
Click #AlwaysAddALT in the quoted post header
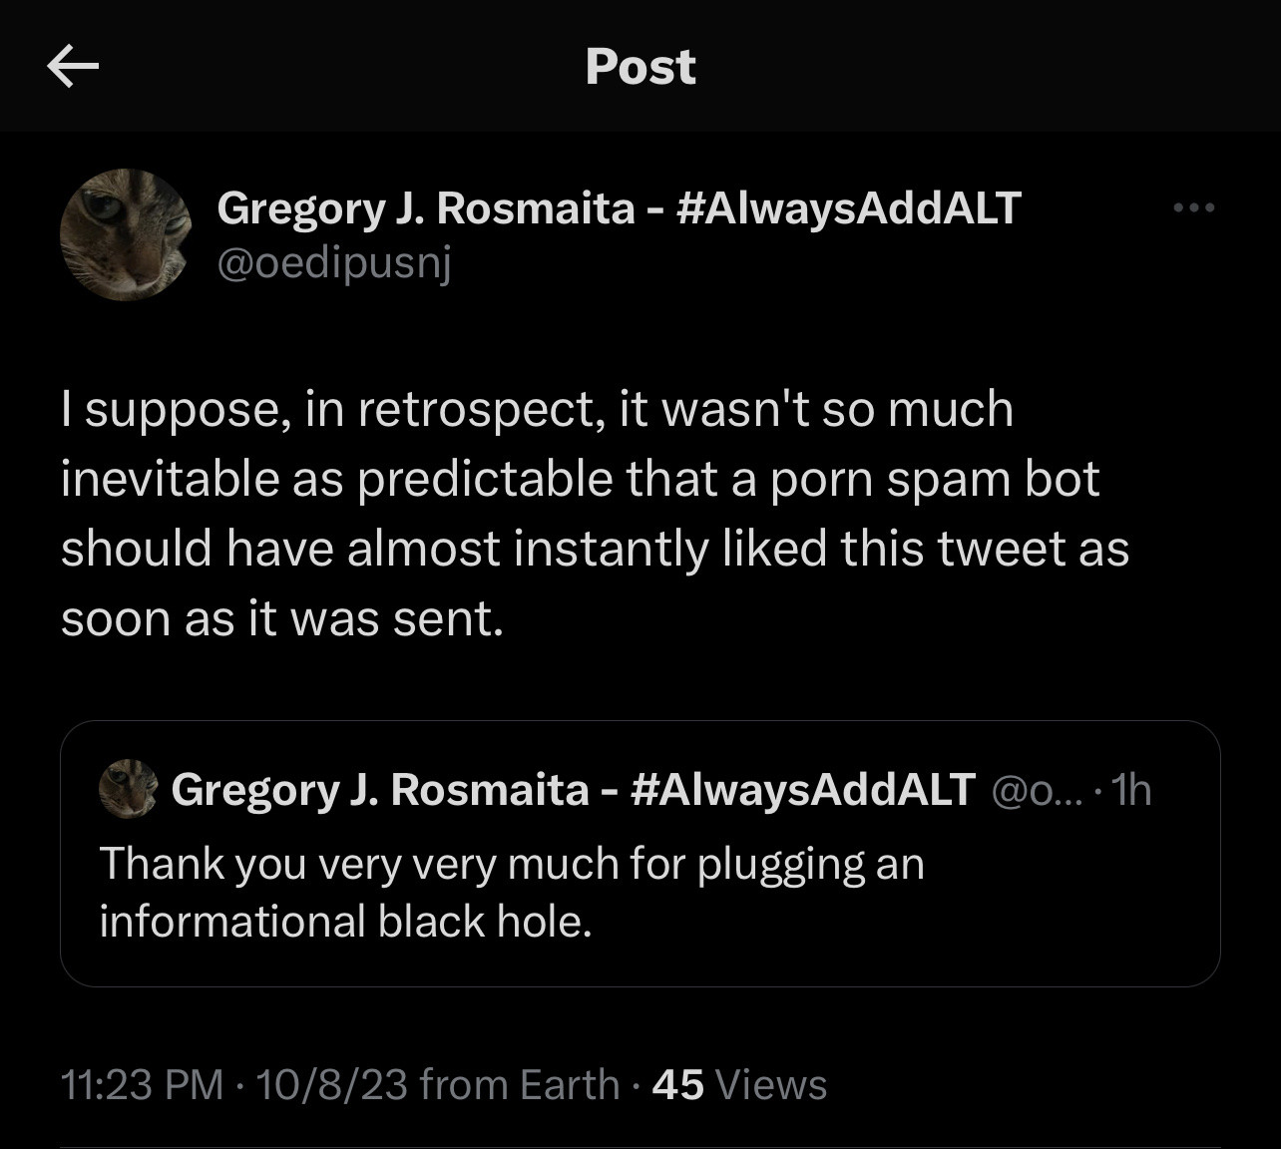click(x=803, y=789)
